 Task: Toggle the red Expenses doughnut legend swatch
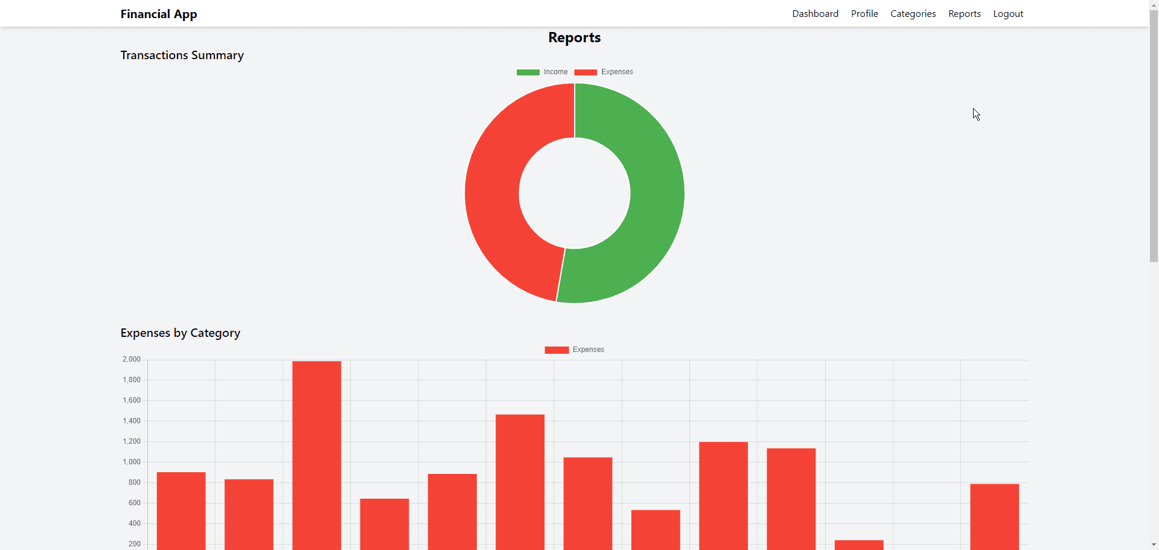coord(586,72)
